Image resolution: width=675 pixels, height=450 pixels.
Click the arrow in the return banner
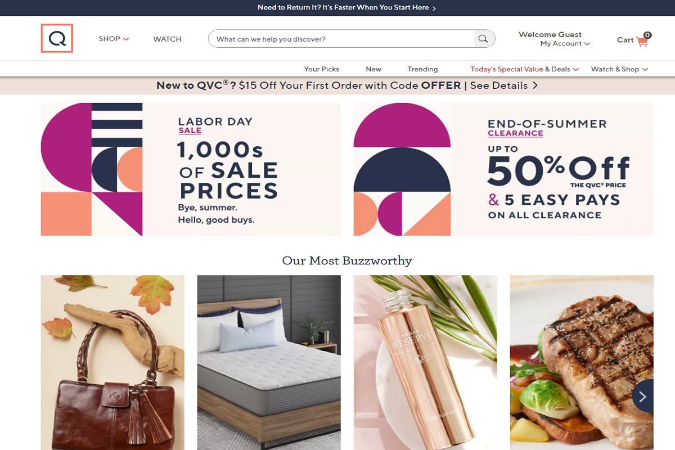pyautogui.click(x=434, y=8)
